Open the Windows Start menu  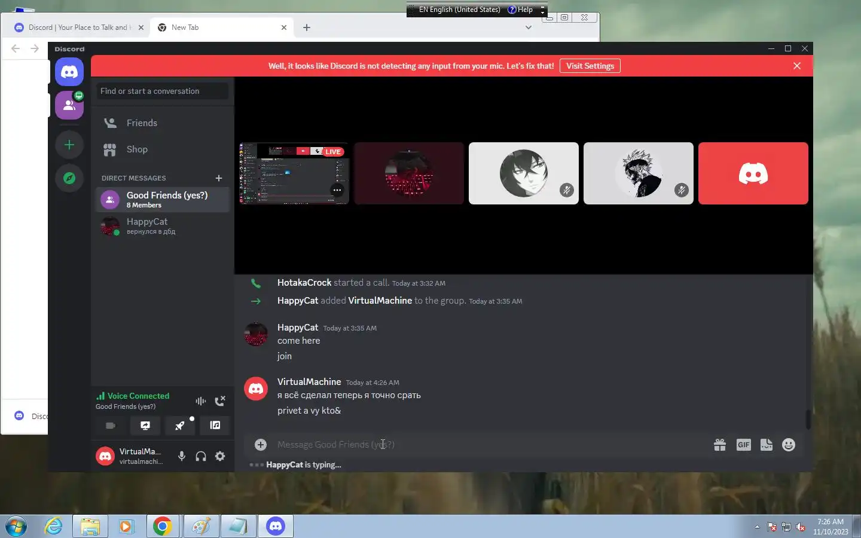(16, 527)
